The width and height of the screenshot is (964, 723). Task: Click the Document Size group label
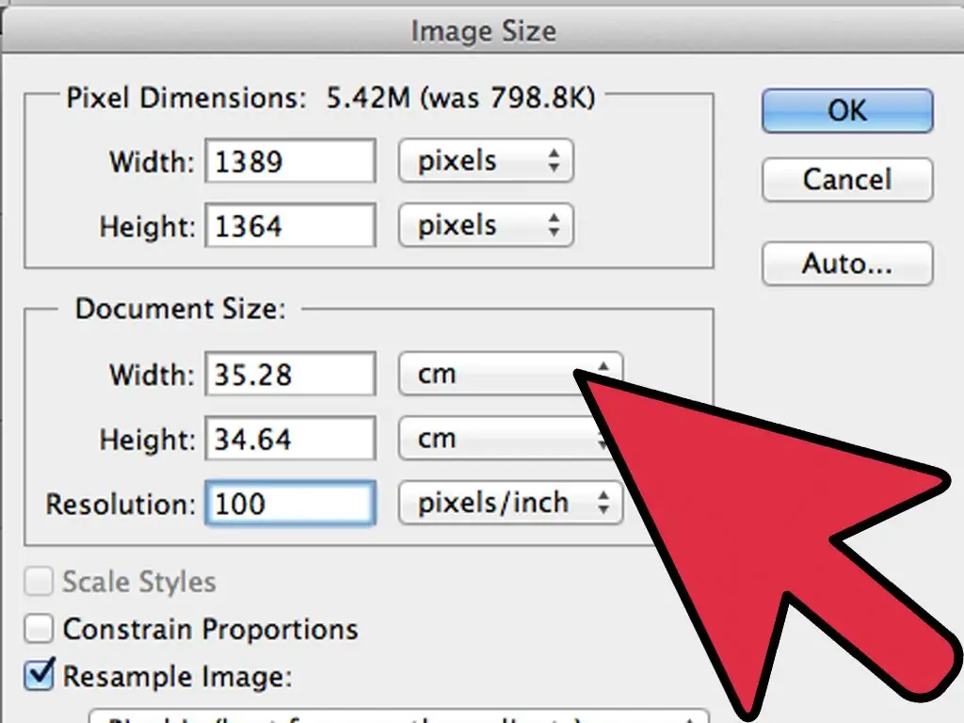click(180, 309)
